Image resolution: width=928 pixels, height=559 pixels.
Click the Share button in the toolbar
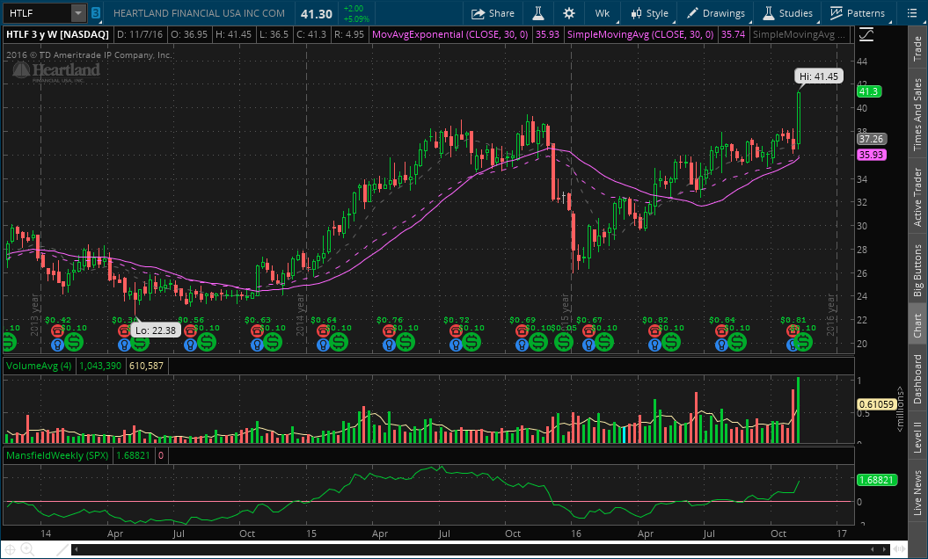493,13
